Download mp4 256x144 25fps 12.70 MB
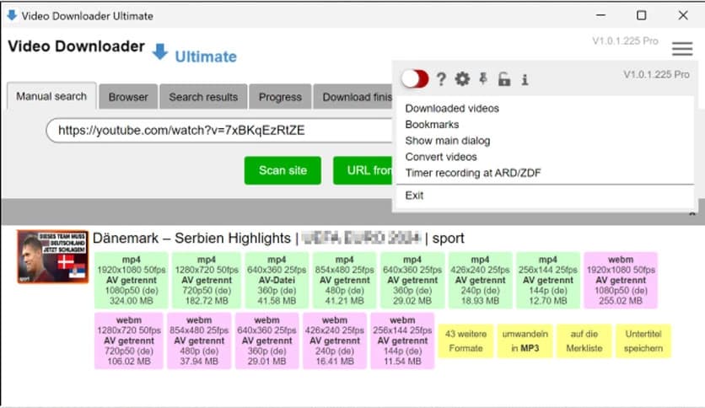705x408 pixels. (547, 281)
